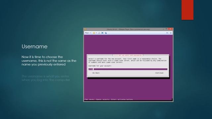The image size is (212, 119).
Task: Activate the Go Back button
Action: point(96,73)
